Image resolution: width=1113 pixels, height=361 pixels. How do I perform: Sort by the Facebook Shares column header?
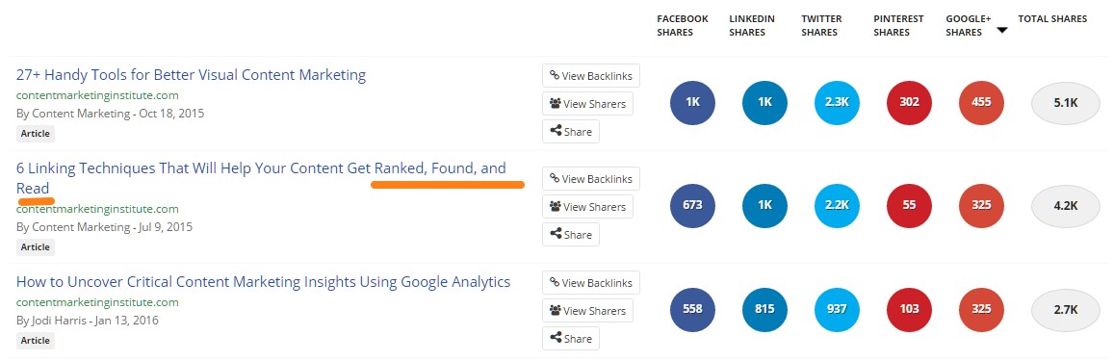point(682,26)
